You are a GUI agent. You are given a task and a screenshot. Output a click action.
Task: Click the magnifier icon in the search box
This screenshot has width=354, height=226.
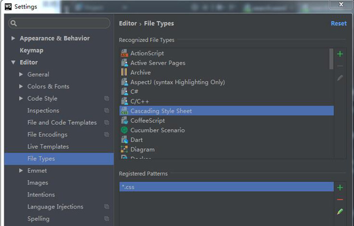click(14, 23)
